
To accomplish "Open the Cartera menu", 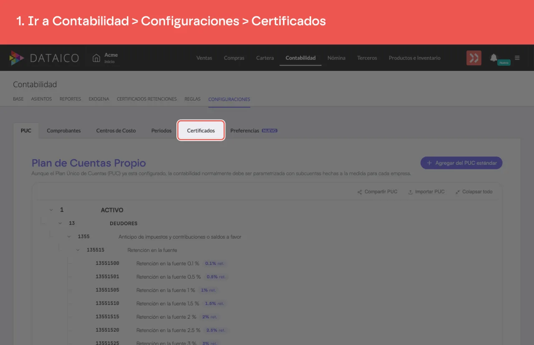I will tap(265, 58).
